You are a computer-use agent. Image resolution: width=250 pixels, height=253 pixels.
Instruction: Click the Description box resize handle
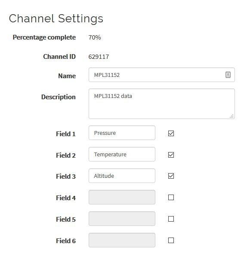click(231, 116)
